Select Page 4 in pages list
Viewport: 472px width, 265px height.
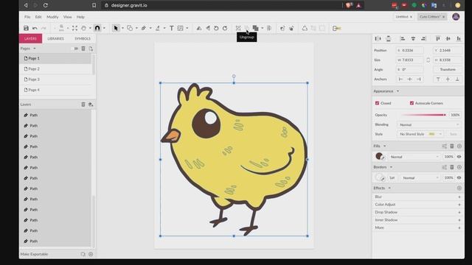pyautogui.click(x=56, y=90)
